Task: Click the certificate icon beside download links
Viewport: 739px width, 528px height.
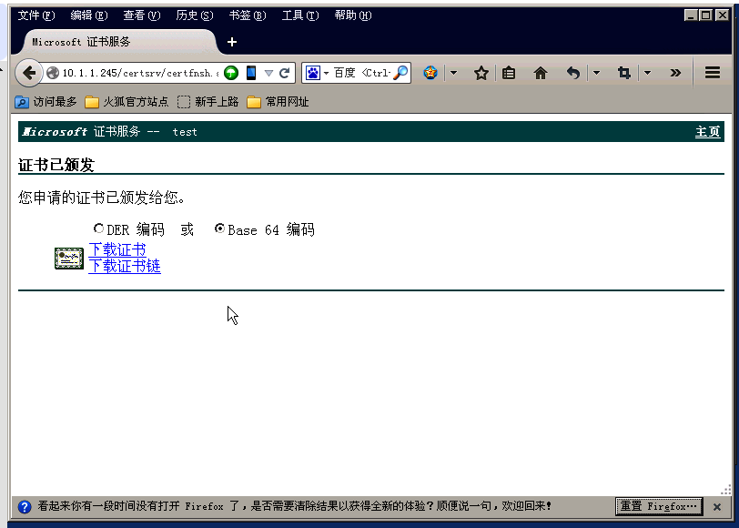Action: coord(69,259)
